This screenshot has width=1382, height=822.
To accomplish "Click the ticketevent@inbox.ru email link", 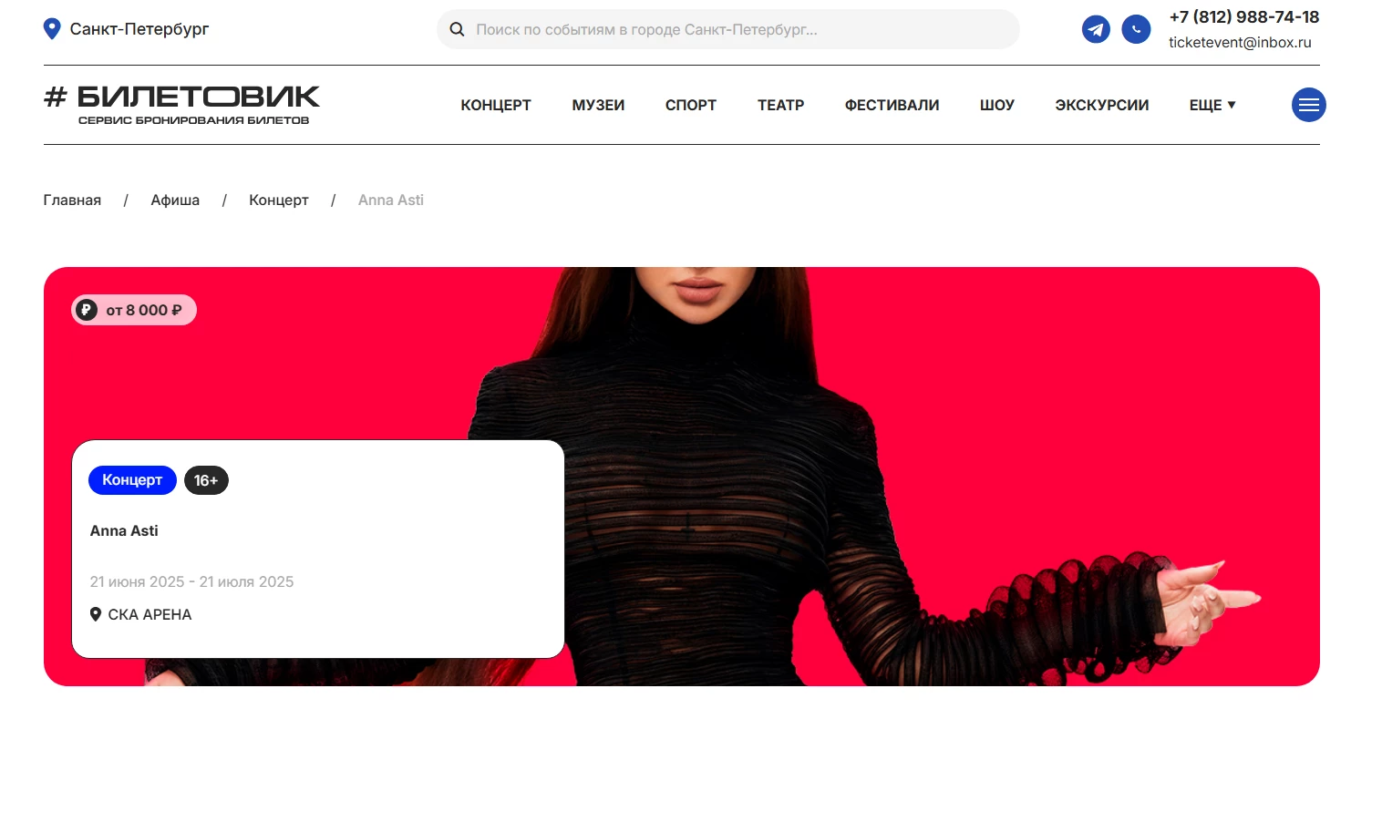I will (1240, 42).
